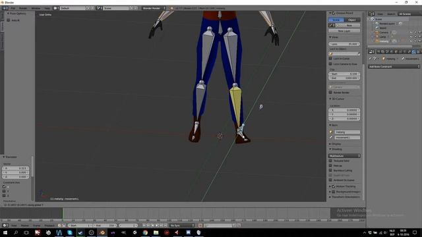Collapse the 3D Cursor panel section

tap(330, 99)
